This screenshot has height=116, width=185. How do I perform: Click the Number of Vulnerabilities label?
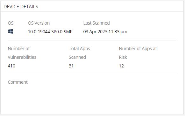point(22,53)
